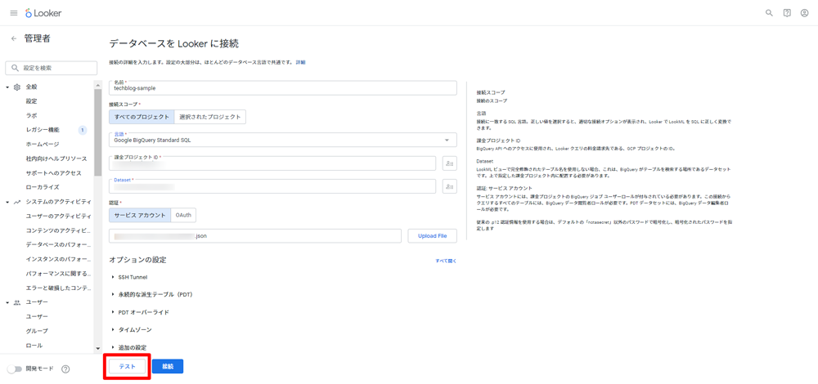Screen dimensions: 818x384
Task: Open the help icon in header
Action: pos(787,13)
